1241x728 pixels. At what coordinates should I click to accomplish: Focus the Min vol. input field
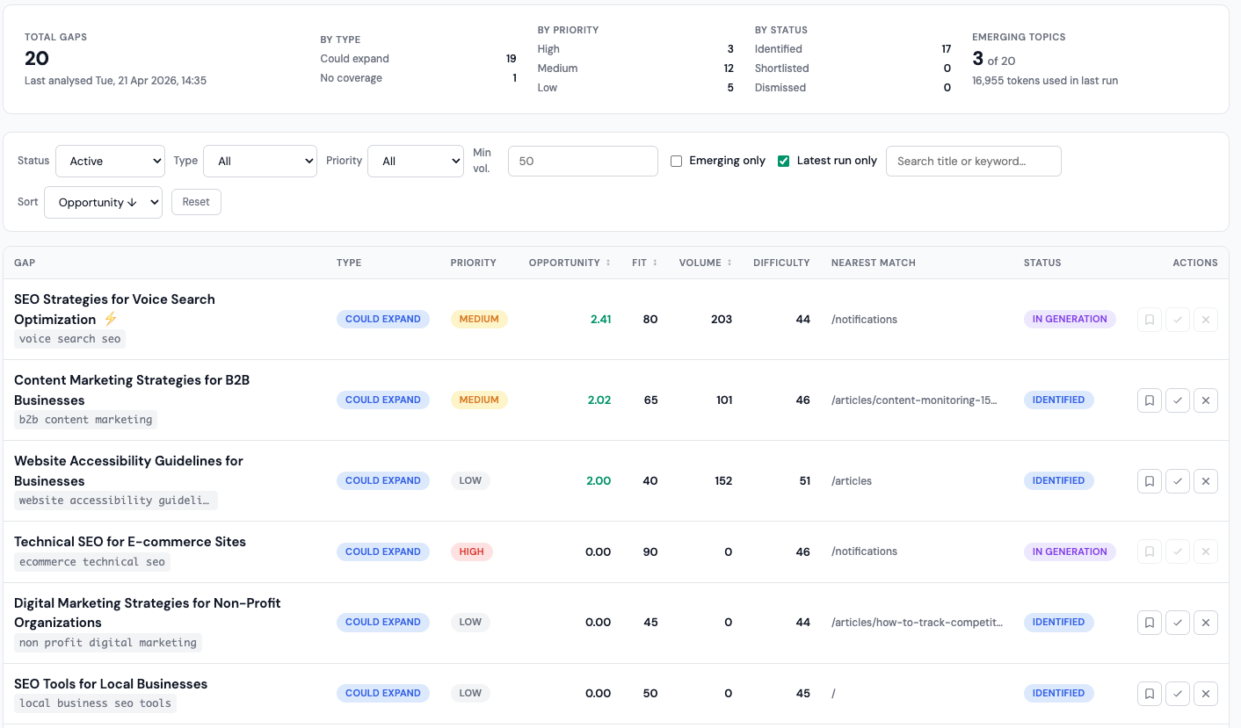[x=583, y=161]
